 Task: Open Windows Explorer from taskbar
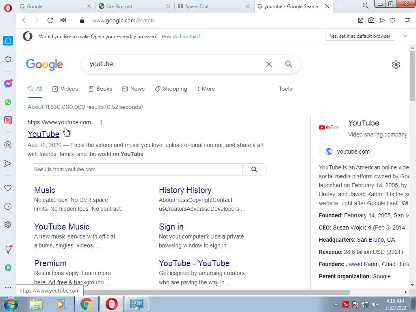point(36,304)
